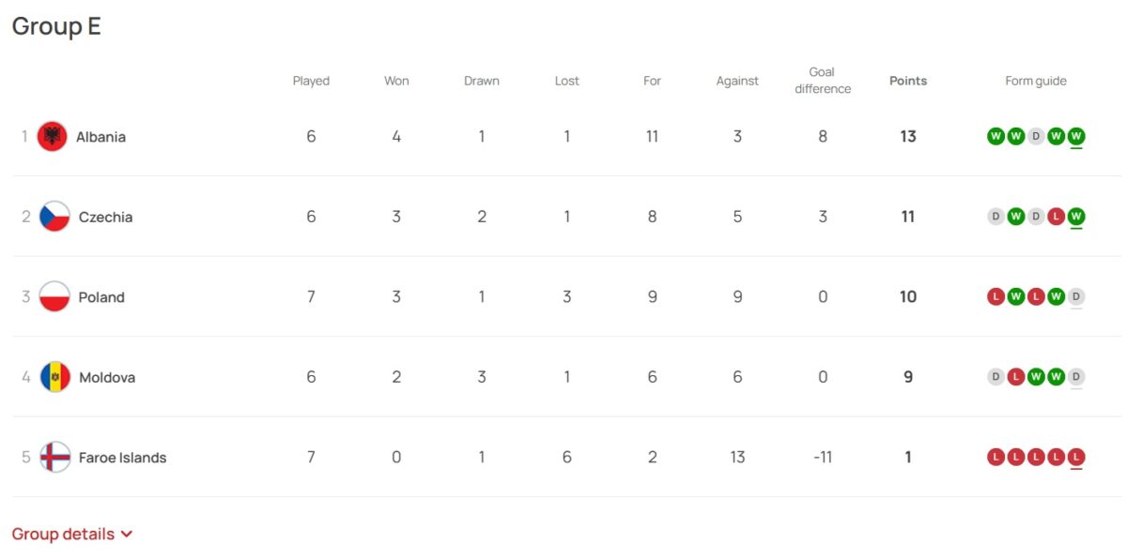Click Faroe Islands' underlined last L badge

pos(1076,458)
